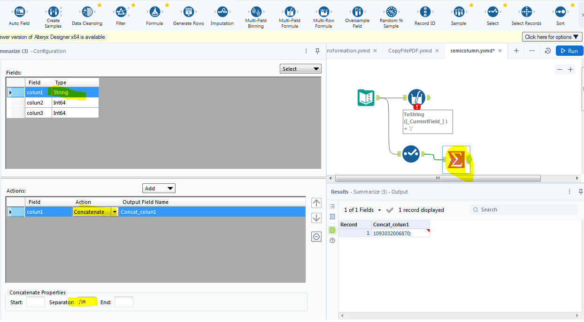Run the workflow
The width and height of the screenshot is (584, 322).
point(569,51)
